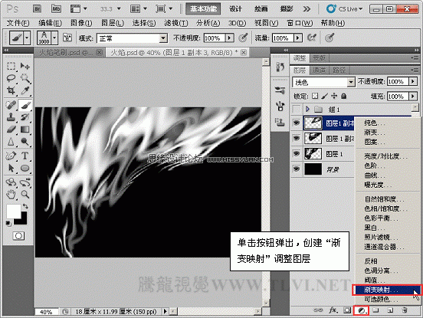Select the Eraser tool
Image resolution: width=423 pixels, height=318 pixels.
point(11,129)
